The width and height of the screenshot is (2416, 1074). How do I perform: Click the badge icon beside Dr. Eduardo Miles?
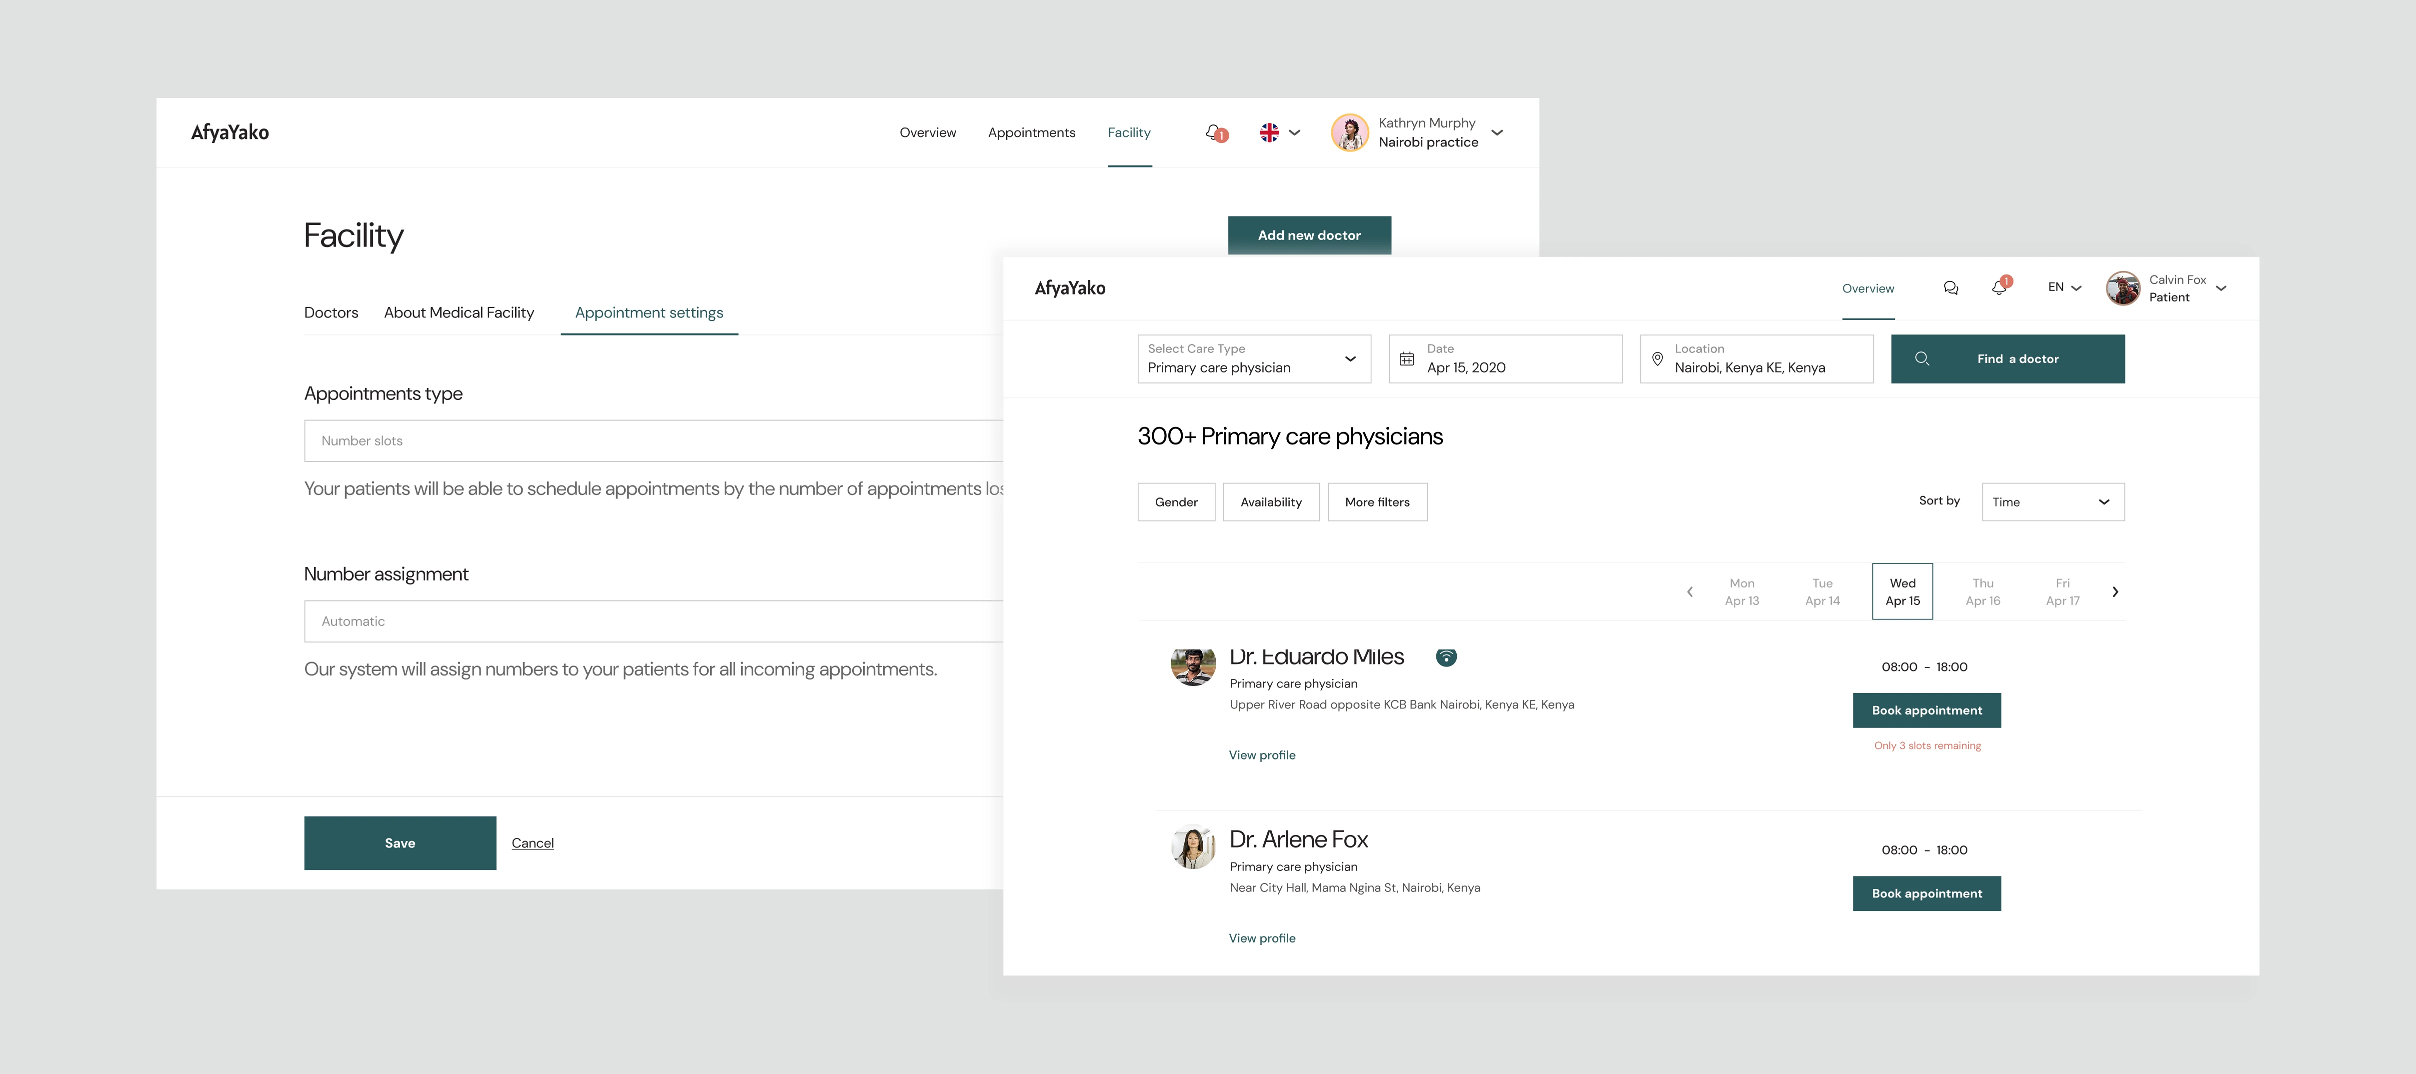pos(1446,656)
